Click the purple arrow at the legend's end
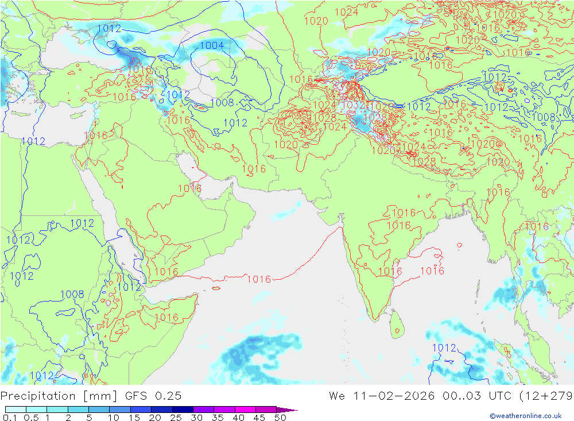This screenshot has width=574, height=421. click(x=287, y=410)
